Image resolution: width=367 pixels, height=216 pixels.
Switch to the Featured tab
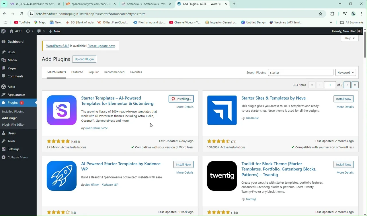click(x=77, y=72)
